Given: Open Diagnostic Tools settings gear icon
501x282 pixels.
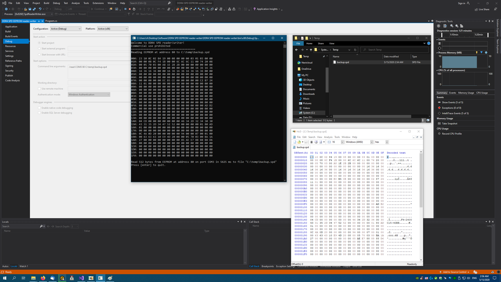Looking at the screenshot, I should point(438,26).
